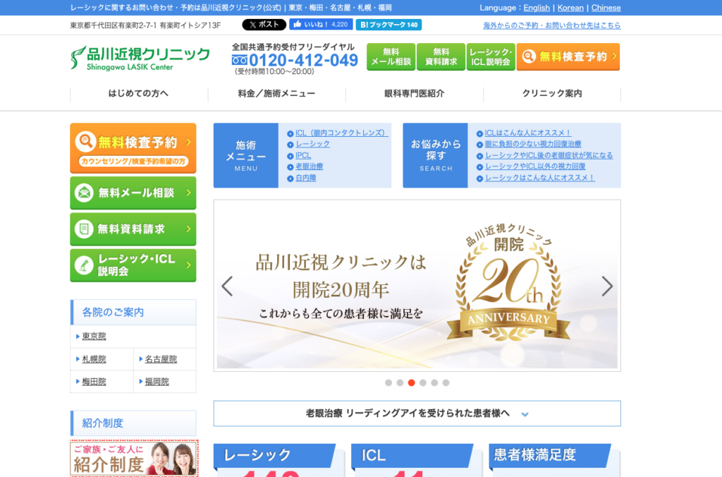This screenshot has height=477, width=722.
Task: Click the Hatena bookmark button
Action: click(x=388, y=25)
